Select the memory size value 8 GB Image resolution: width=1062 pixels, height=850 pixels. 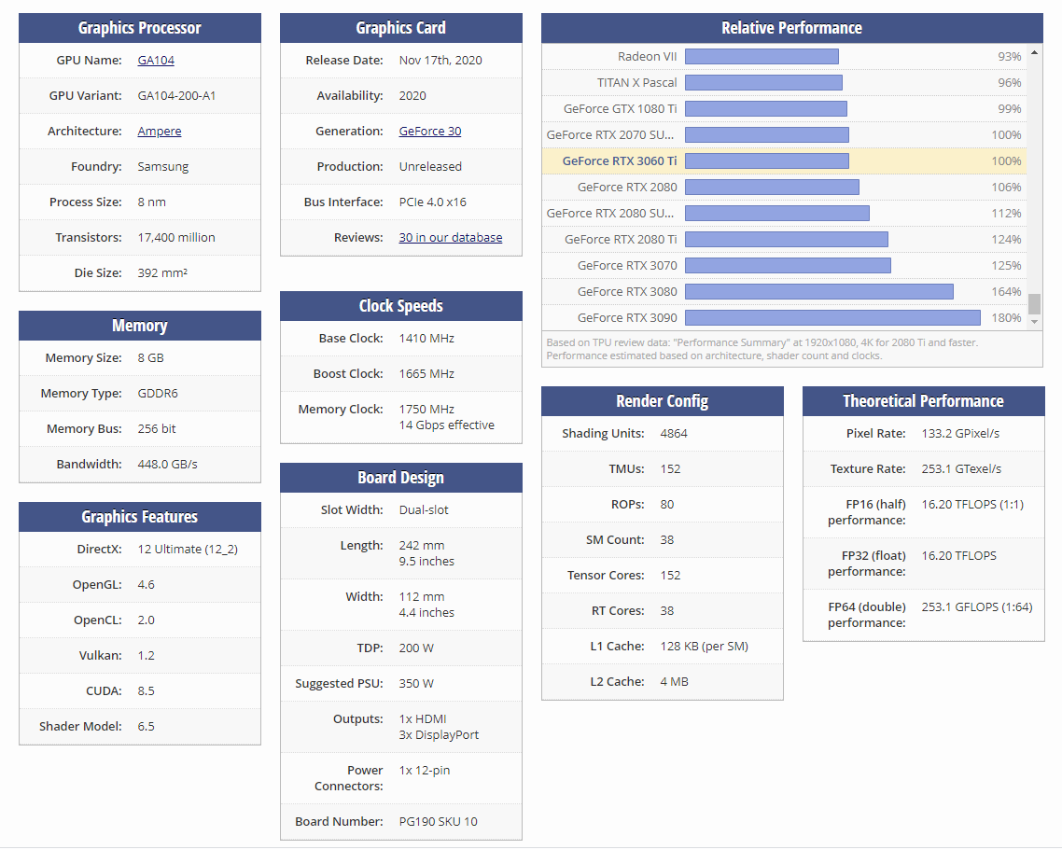(150, 358)
